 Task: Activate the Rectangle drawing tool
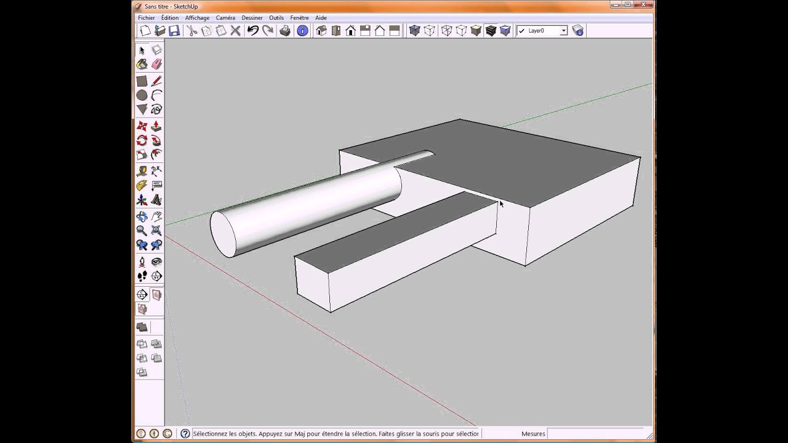[142, 81]
